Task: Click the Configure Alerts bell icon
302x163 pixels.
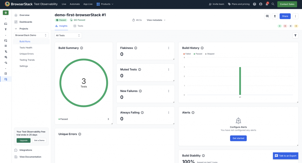Action: 238,121
